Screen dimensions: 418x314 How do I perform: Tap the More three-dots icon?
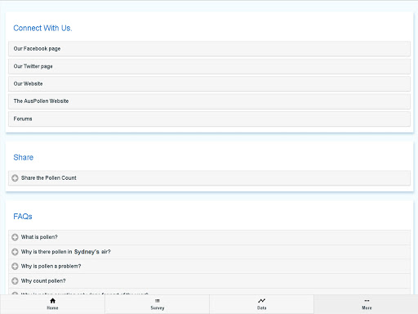point(367,301)
